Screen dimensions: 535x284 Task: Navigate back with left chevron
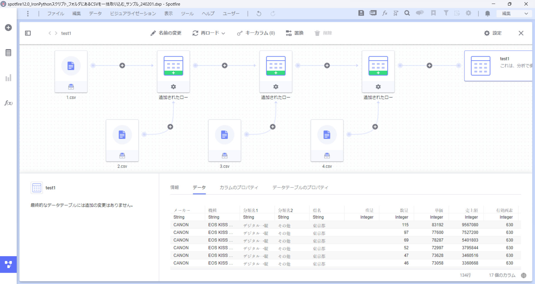click(50, 33)
